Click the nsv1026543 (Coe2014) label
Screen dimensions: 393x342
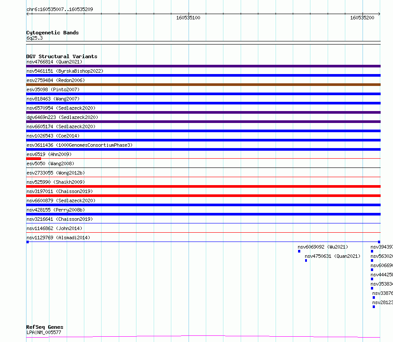pyautogui.click(x=53, y=136)
